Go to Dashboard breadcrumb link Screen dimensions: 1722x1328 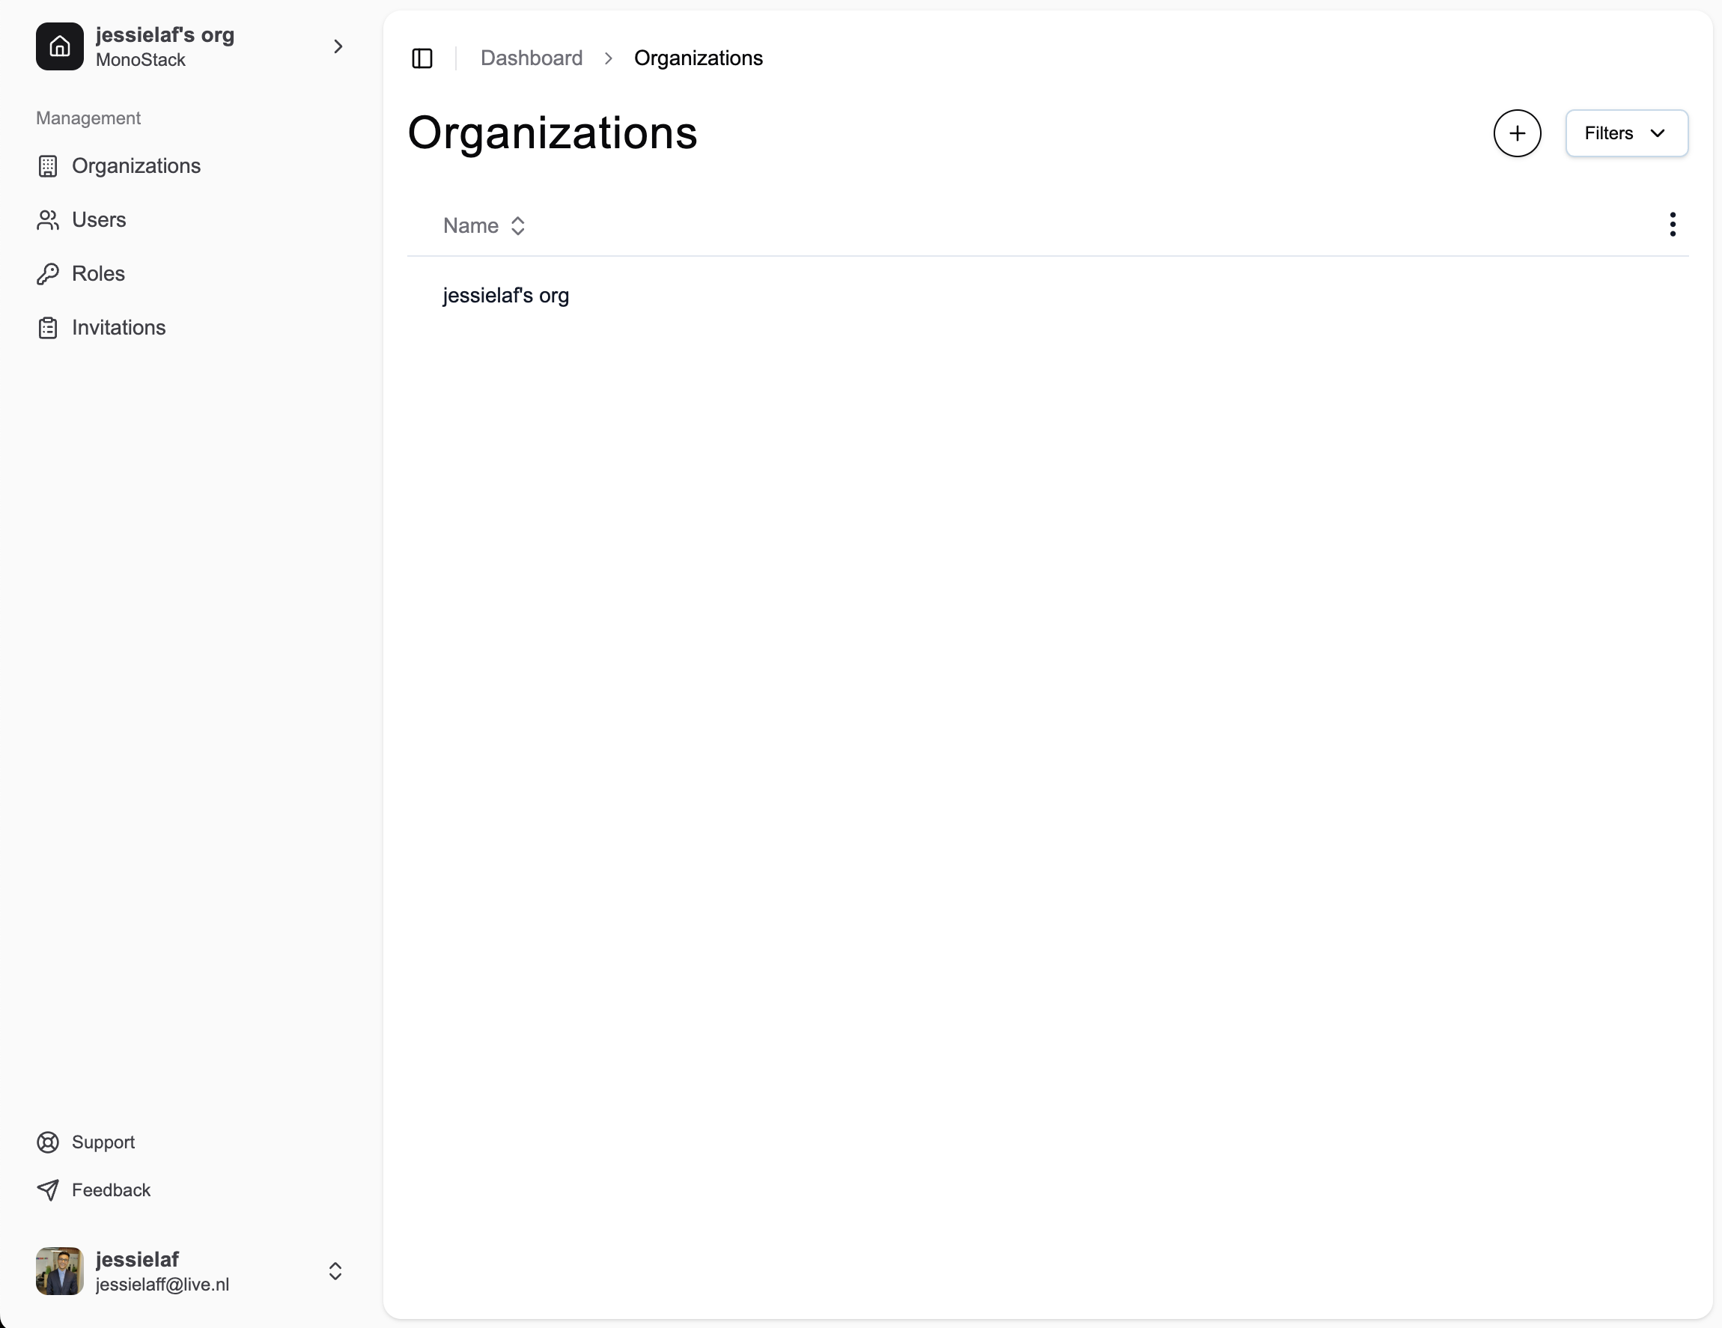coord(532,58)
